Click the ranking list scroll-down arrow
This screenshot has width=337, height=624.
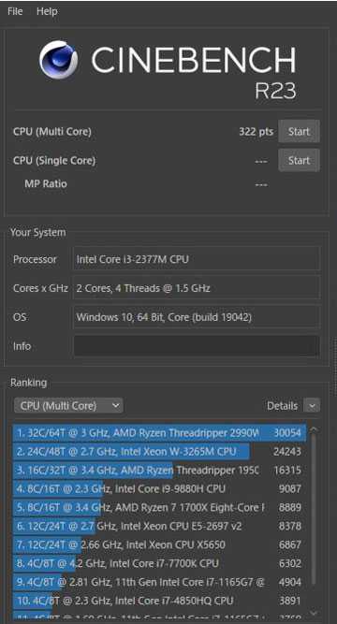tap(314, 613)
